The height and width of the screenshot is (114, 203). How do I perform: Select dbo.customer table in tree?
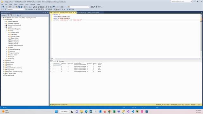pos(15,40)
